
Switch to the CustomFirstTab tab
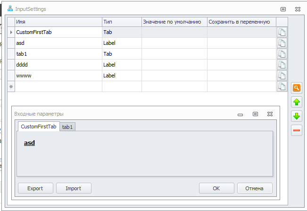point(39,127)
